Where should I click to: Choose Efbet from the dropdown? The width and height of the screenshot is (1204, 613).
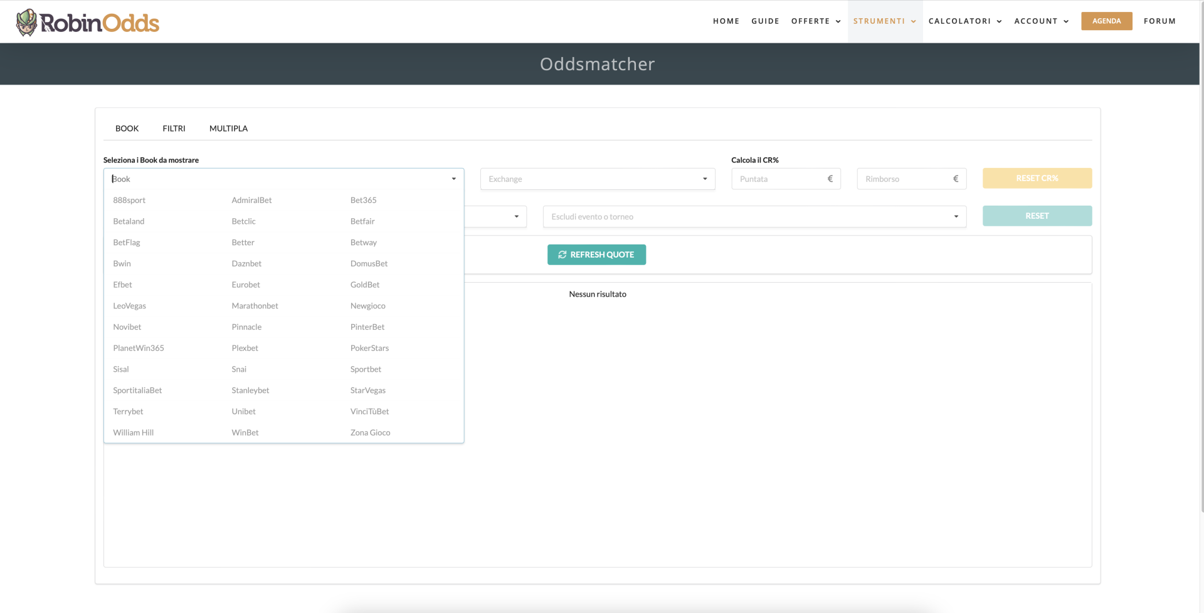[x=122, y=285]
